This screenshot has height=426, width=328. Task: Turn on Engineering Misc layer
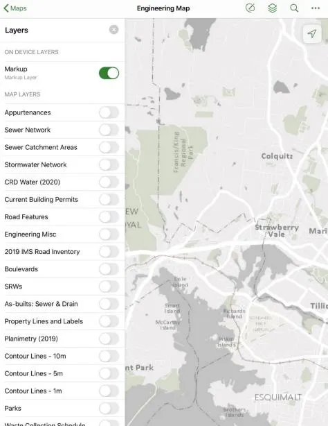tap(109, 235)
